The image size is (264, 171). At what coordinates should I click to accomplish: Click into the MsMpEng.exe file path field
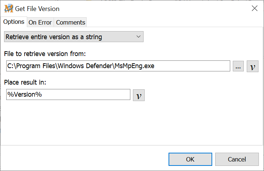(x=118, y=66)
